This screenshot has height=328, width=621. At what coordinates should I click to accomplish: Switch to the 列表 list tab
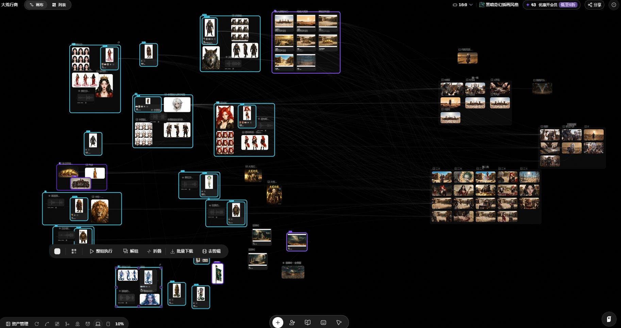tap(59, 5)
